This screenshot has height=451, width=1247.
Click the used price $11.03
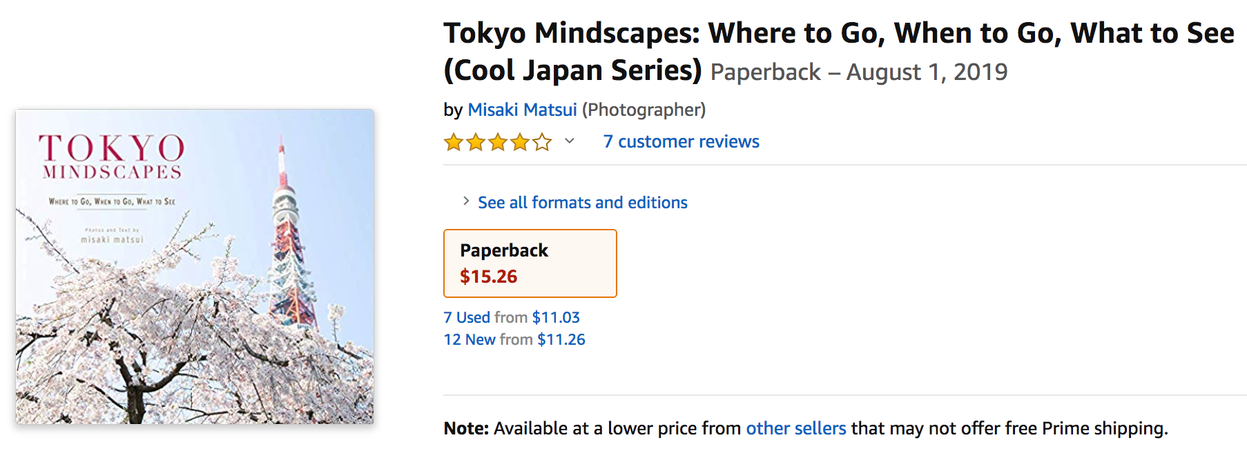point(556,317)
